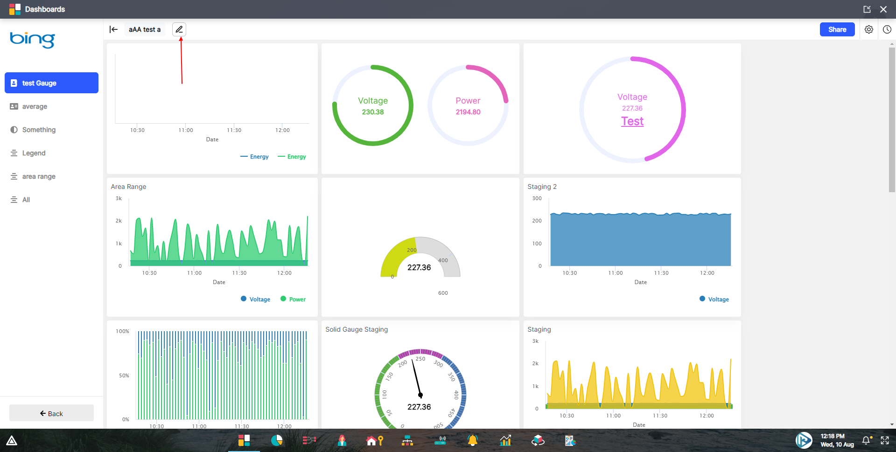
Task: Click the scroll-up arrow on right scrollbar
Action: (892, 44)
